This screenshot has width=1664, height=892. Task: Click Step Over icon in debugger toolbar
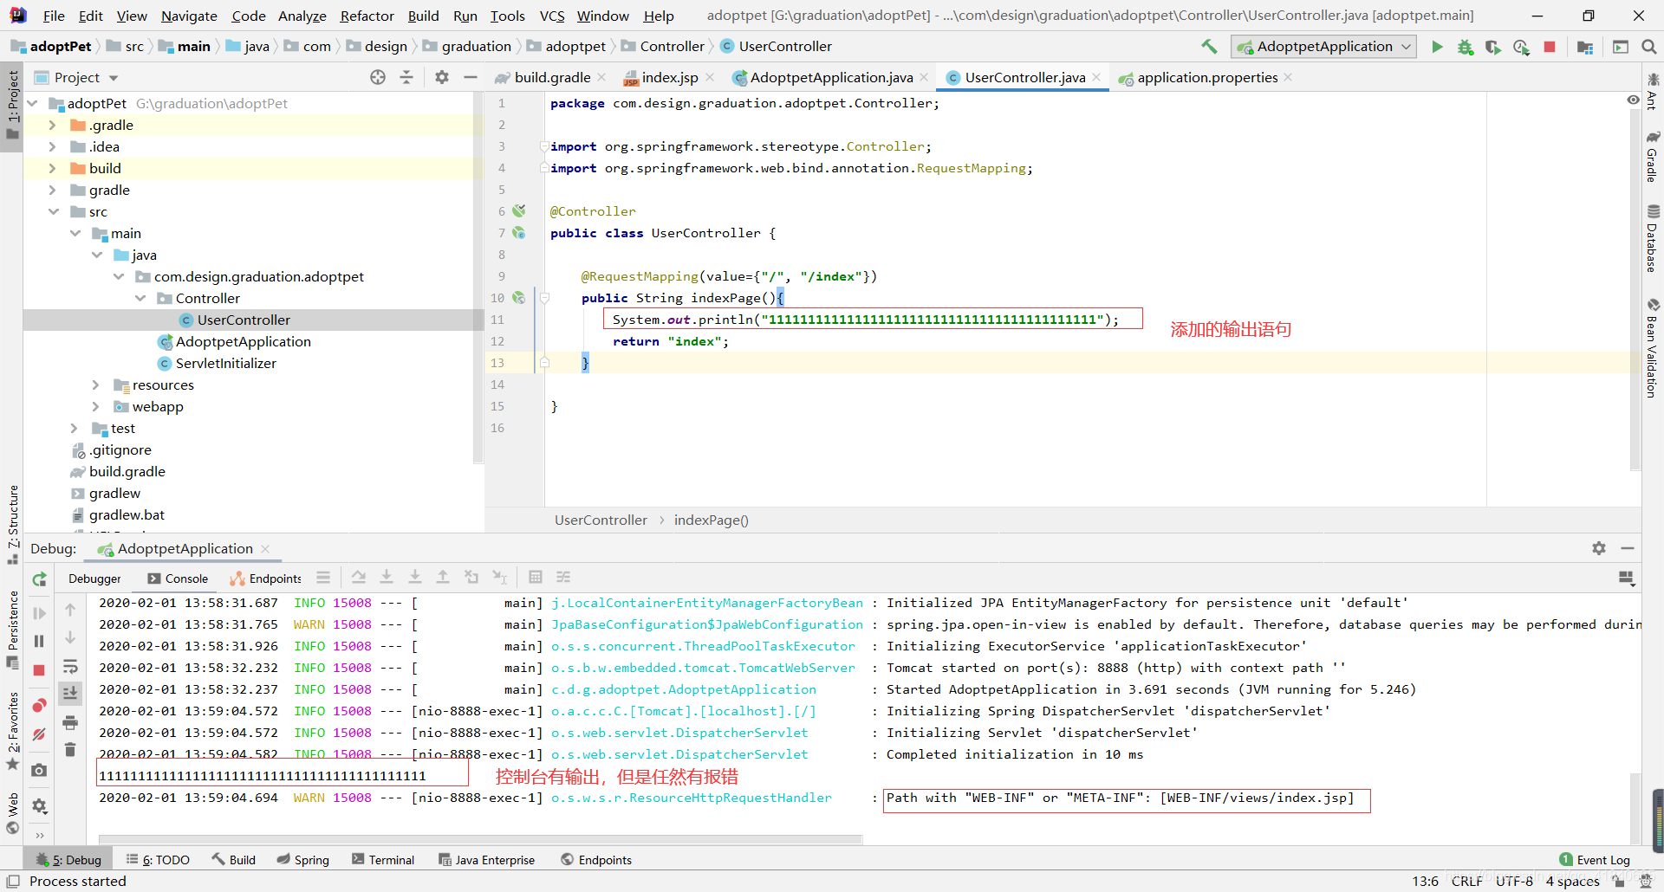coord(359,577)
